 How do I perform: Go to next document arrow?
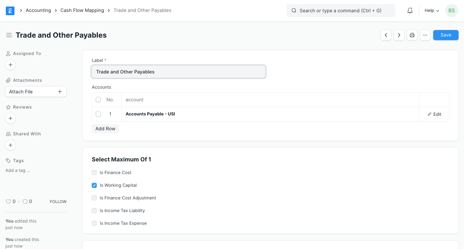click(399, 35)
